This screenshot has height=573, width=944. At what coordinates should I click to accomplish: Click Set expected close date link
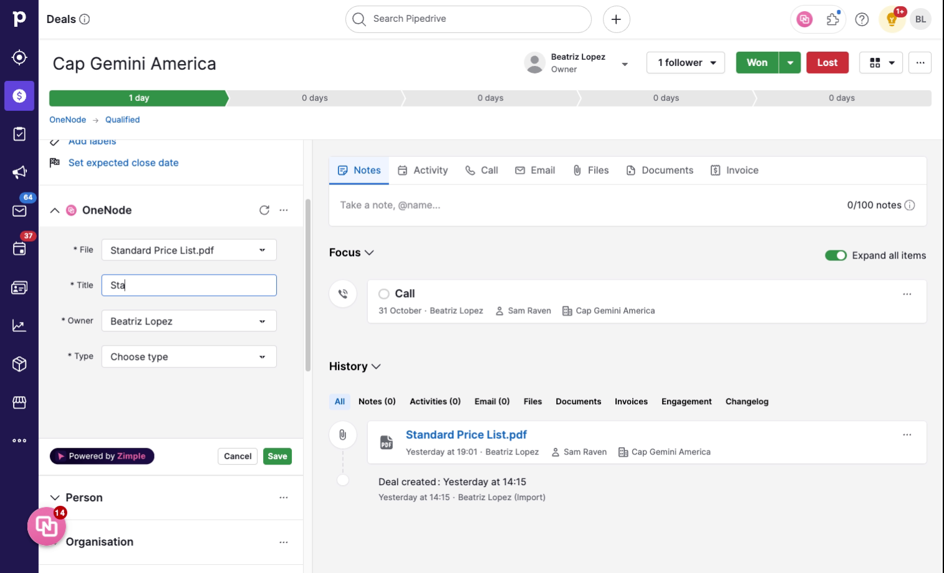coord(123,163)
